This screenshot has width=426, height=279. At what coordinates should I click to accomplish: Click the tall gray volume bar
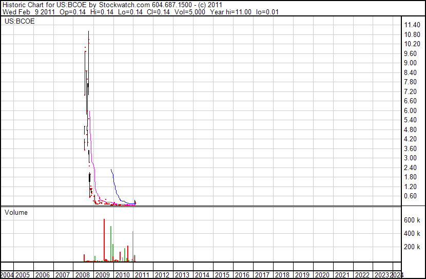tap(133, 247)
